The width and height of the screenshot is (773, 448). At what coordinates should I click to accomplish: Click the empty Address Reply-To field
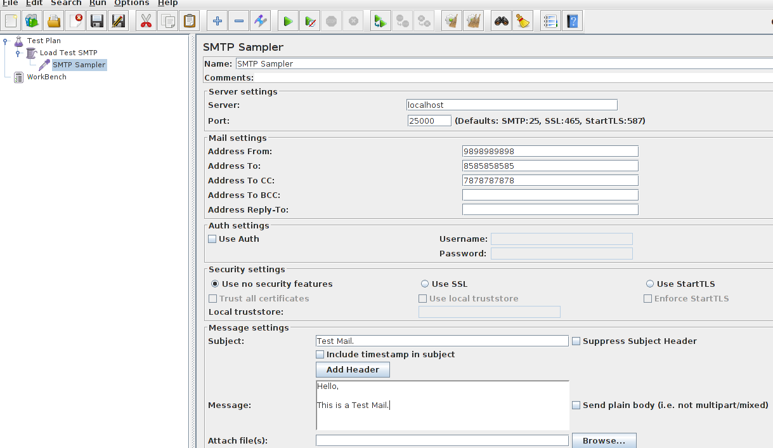(x=550, y=209)
